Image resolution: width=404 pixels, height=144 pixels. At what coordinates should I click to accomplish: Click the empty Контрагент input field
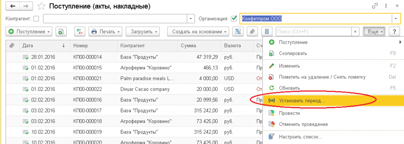[115, 18]
